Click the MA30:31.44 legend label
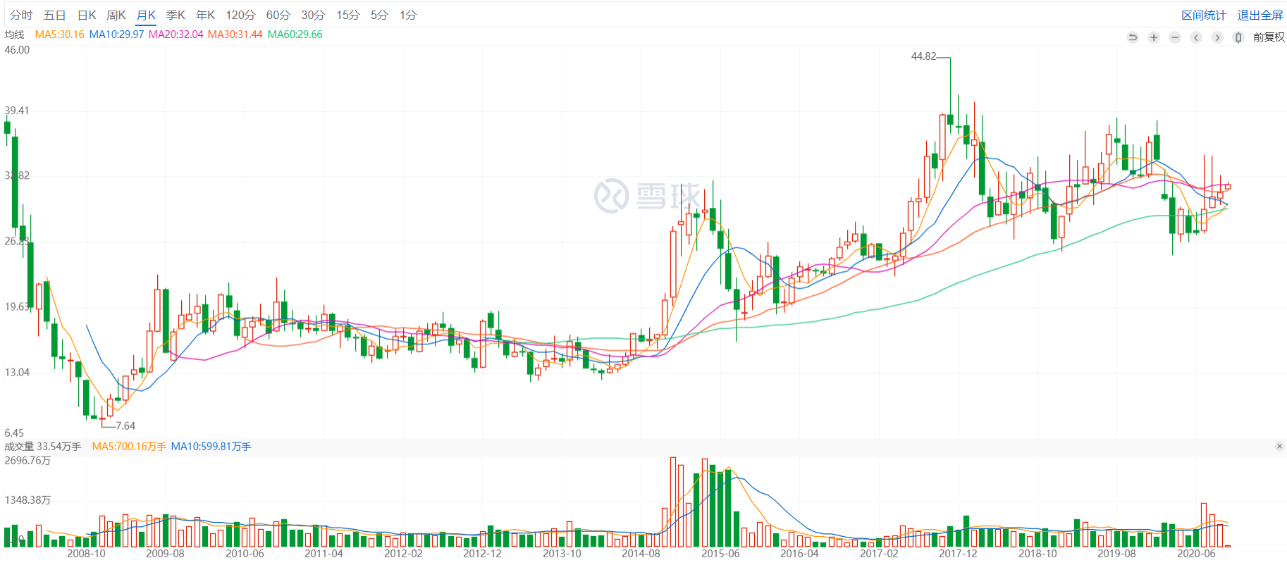 (x=235, y=35)
